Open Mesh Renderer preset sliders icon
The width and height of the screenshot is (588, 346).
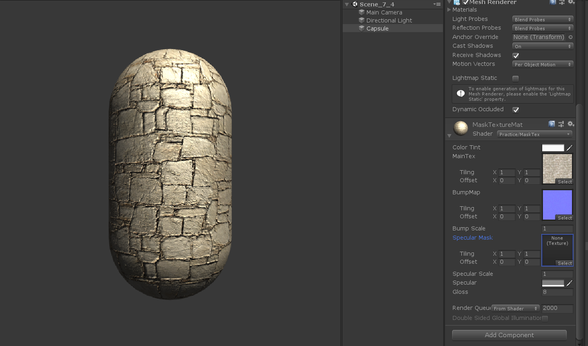tap(562, 2)
